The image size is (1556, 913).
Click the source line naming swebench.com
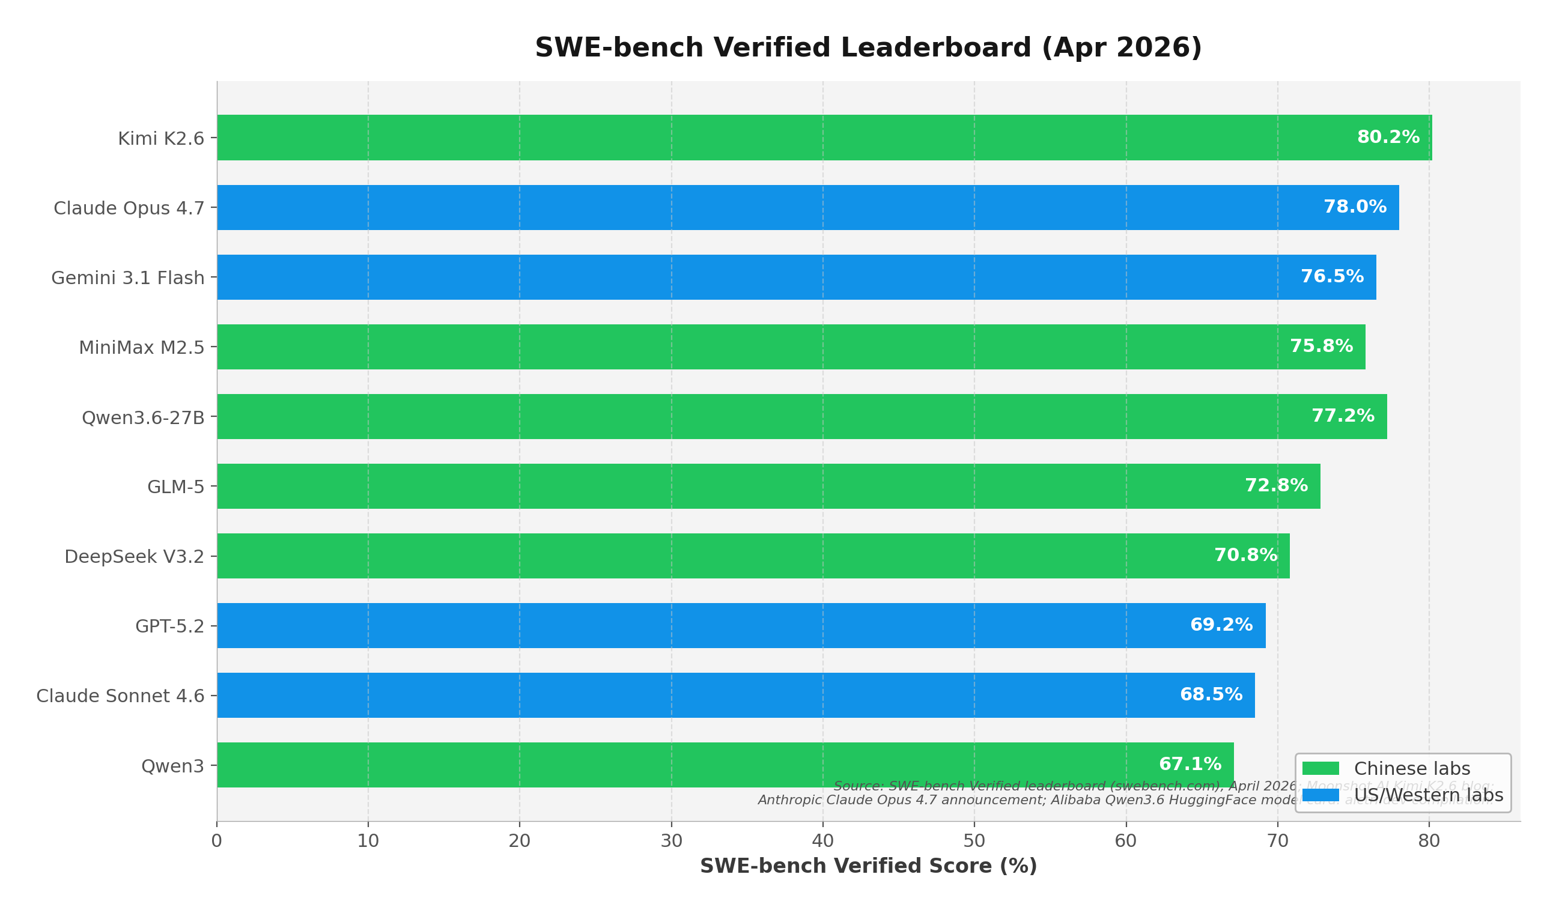[1163, 787]
